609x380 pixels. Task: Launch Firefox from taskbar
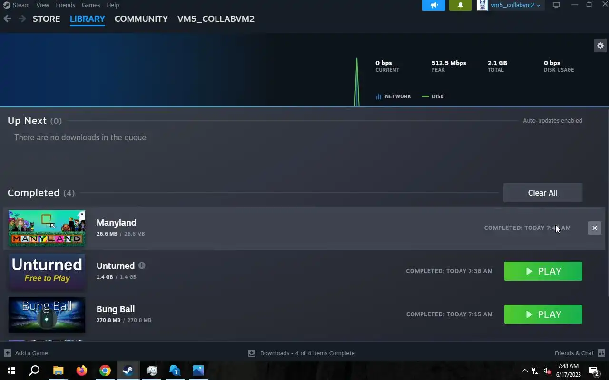click(81, 370)
